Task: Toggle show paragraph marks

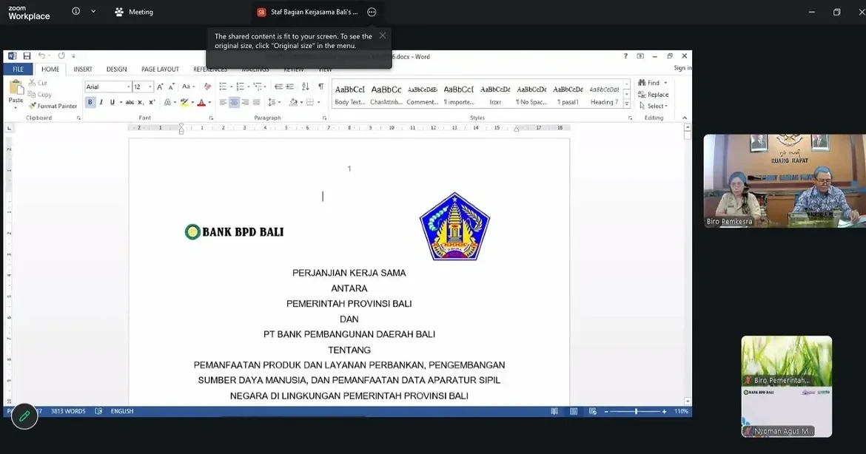Action: tap(321, 87)
